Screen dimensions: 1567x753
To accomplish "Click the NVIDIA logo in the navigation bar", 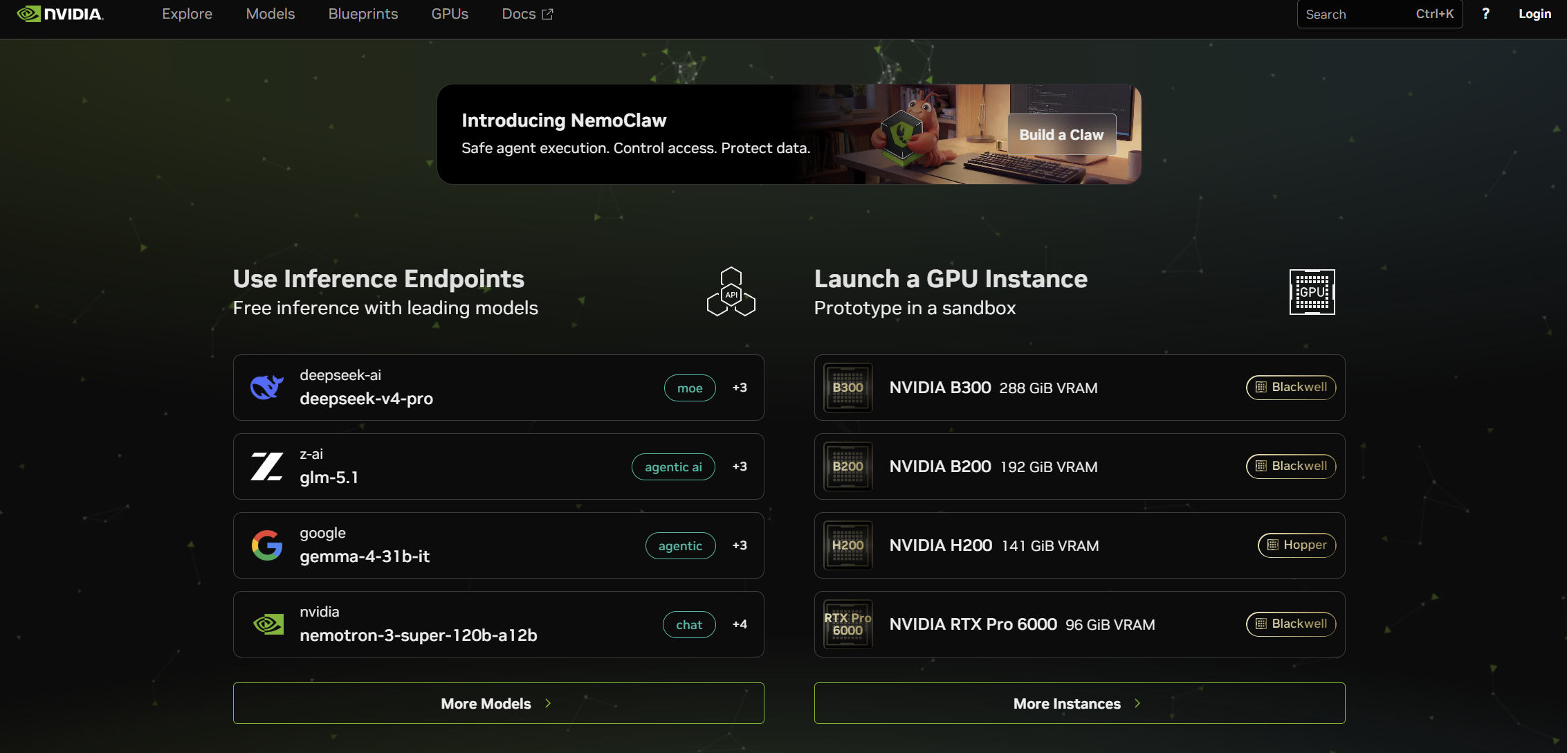I will 61,13.
